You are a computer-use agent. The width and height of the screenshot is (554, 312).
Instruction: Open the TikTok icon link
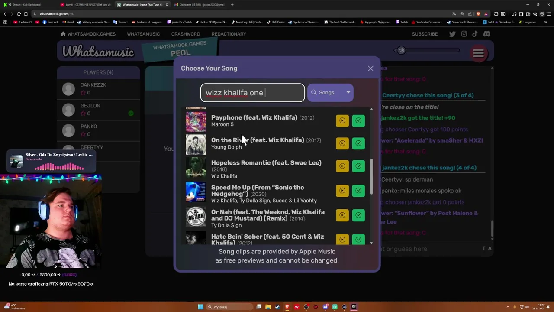pyautogui.click(x=475, y=34)
